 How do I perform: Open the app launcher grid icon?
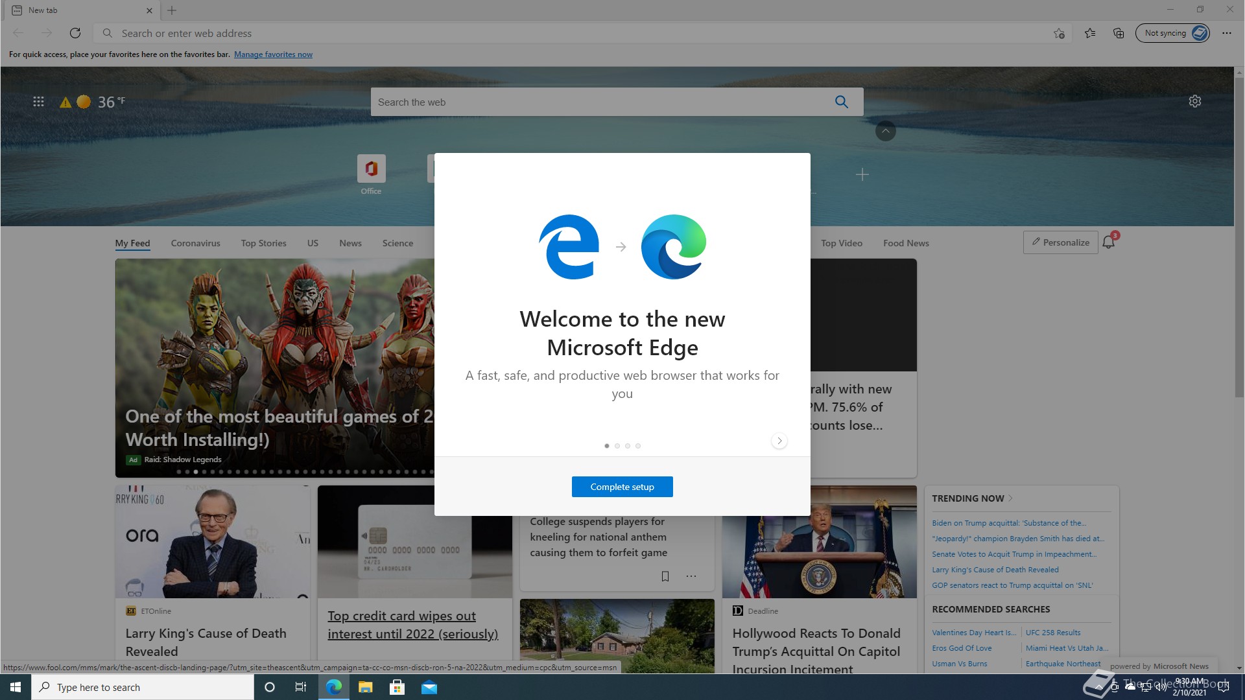pos(38,102)
